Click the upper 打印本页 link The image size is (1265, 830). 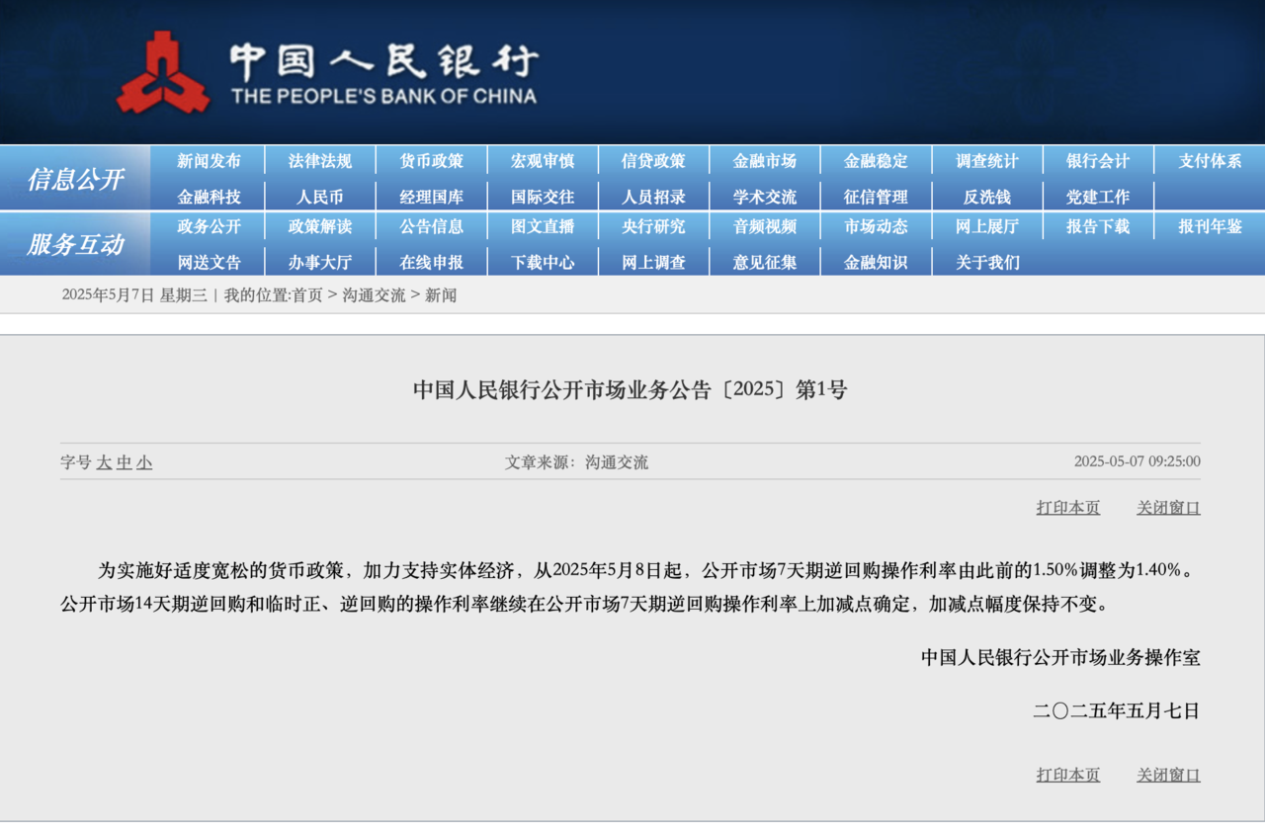point(1068,507)
